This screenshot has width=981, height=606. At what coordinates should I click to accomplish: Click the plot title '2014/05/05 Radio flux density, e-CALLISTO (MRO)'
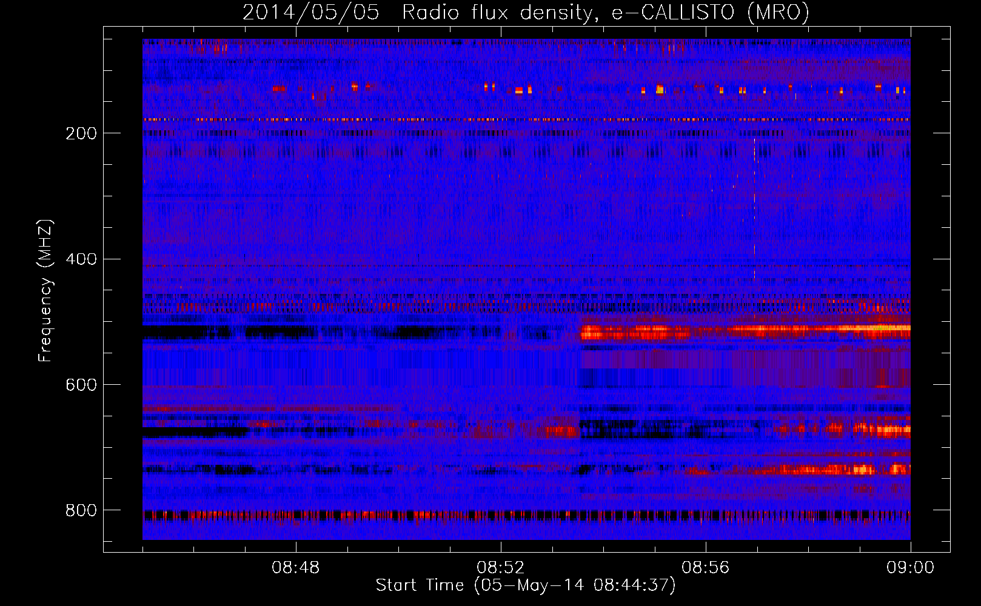pyautogui.click(x=526, y=12)
